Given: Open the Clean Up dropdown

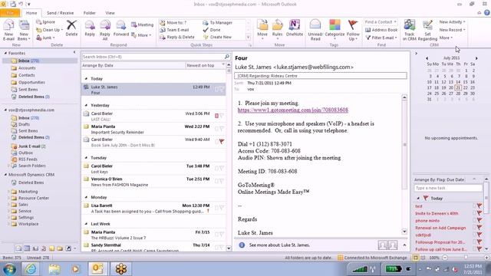Looking at the screenshot, I should pos(49,30).
